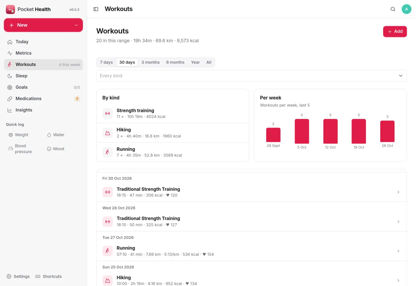Select the 7 days range tab
Screen dimensions: 416x286
pyautogui.click(x=106, y=62)
